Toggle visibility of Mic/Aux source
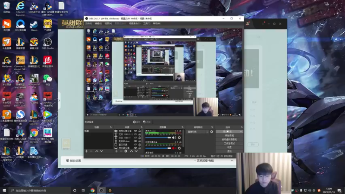 pyautogui.click(x=135, y=141)
